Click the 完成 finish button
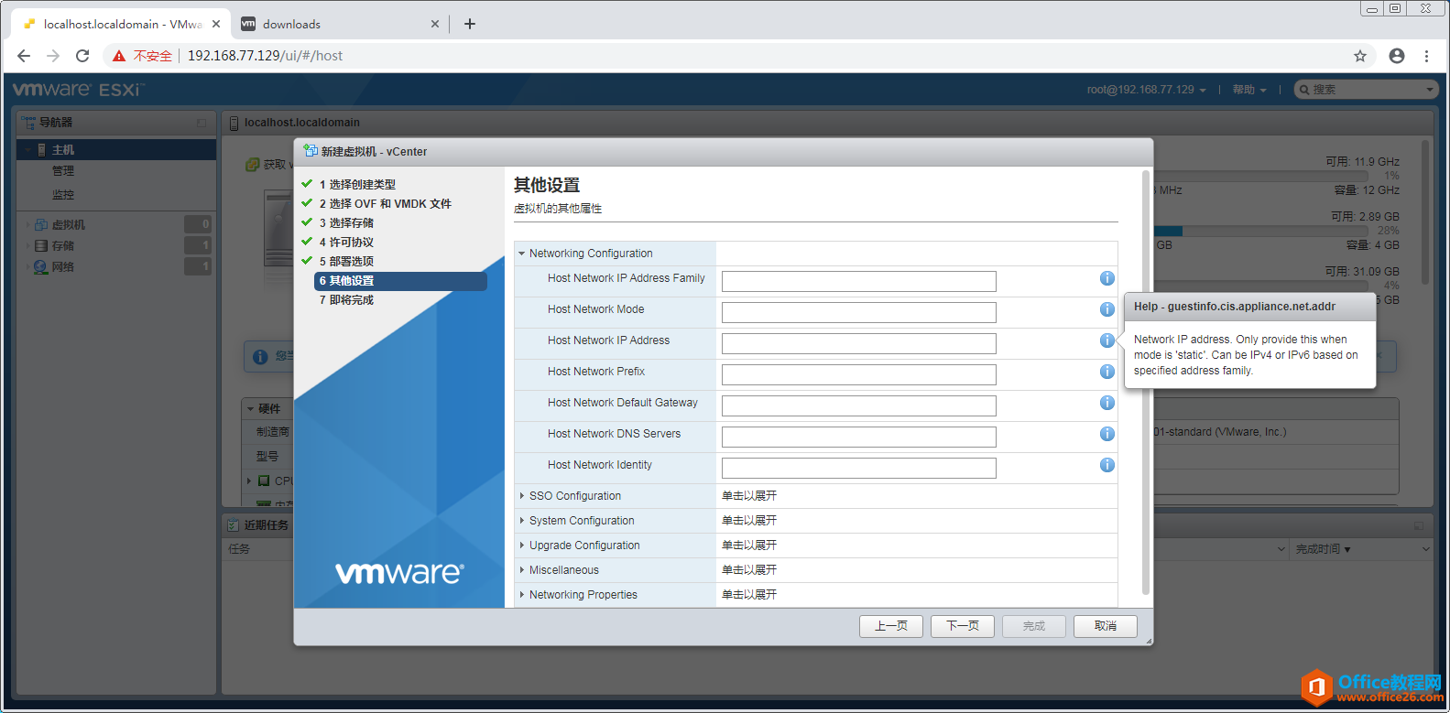The height and width of the screenshot is (713, 1450). point(1034,626)
